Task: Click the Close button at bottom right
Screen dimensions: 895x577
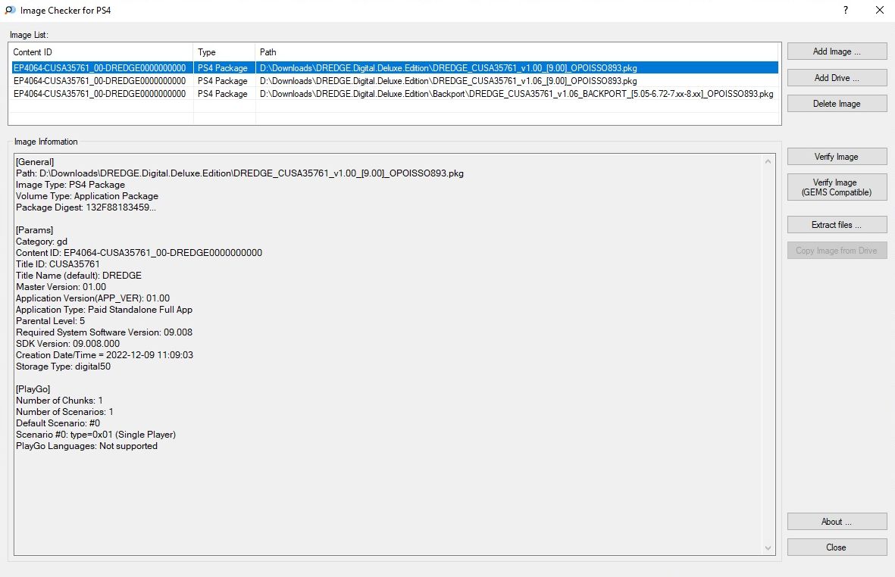Action: (x=837, y=547)
